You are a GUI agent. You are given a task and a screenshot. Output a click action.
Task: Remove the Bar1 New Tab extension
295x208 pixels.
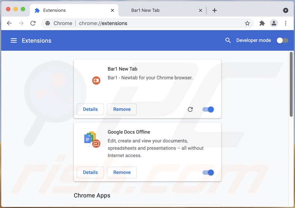coord(122,109)
